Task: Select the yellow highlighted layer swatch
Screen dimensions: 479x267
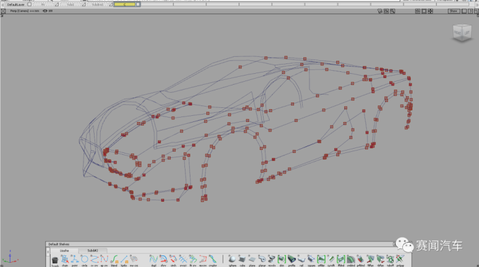Action: click(x=124, y=4)
